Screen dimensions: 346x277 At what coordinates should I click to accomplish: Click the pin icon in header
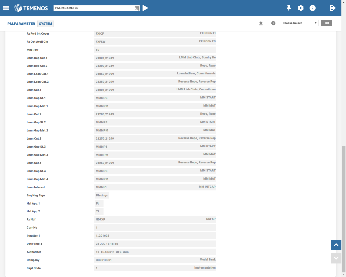[289, 8]
